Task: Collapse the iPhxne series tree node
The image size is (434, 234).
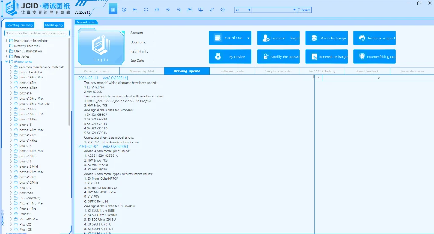Action: tap(6, 61)
